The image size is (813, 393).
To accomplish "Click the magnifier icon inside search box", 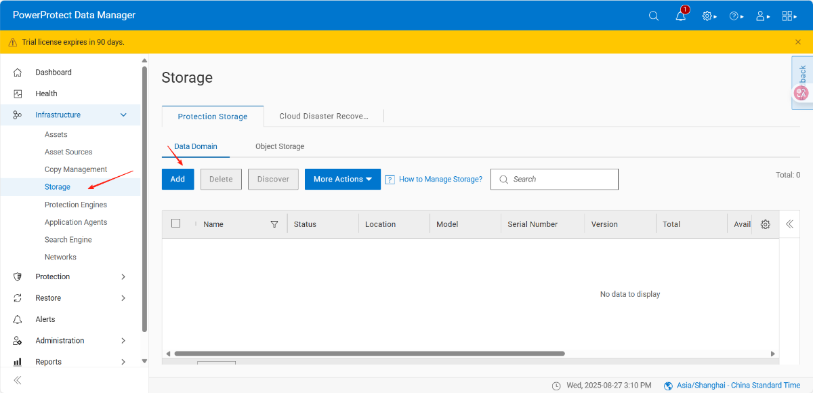I will pos(503,180).
